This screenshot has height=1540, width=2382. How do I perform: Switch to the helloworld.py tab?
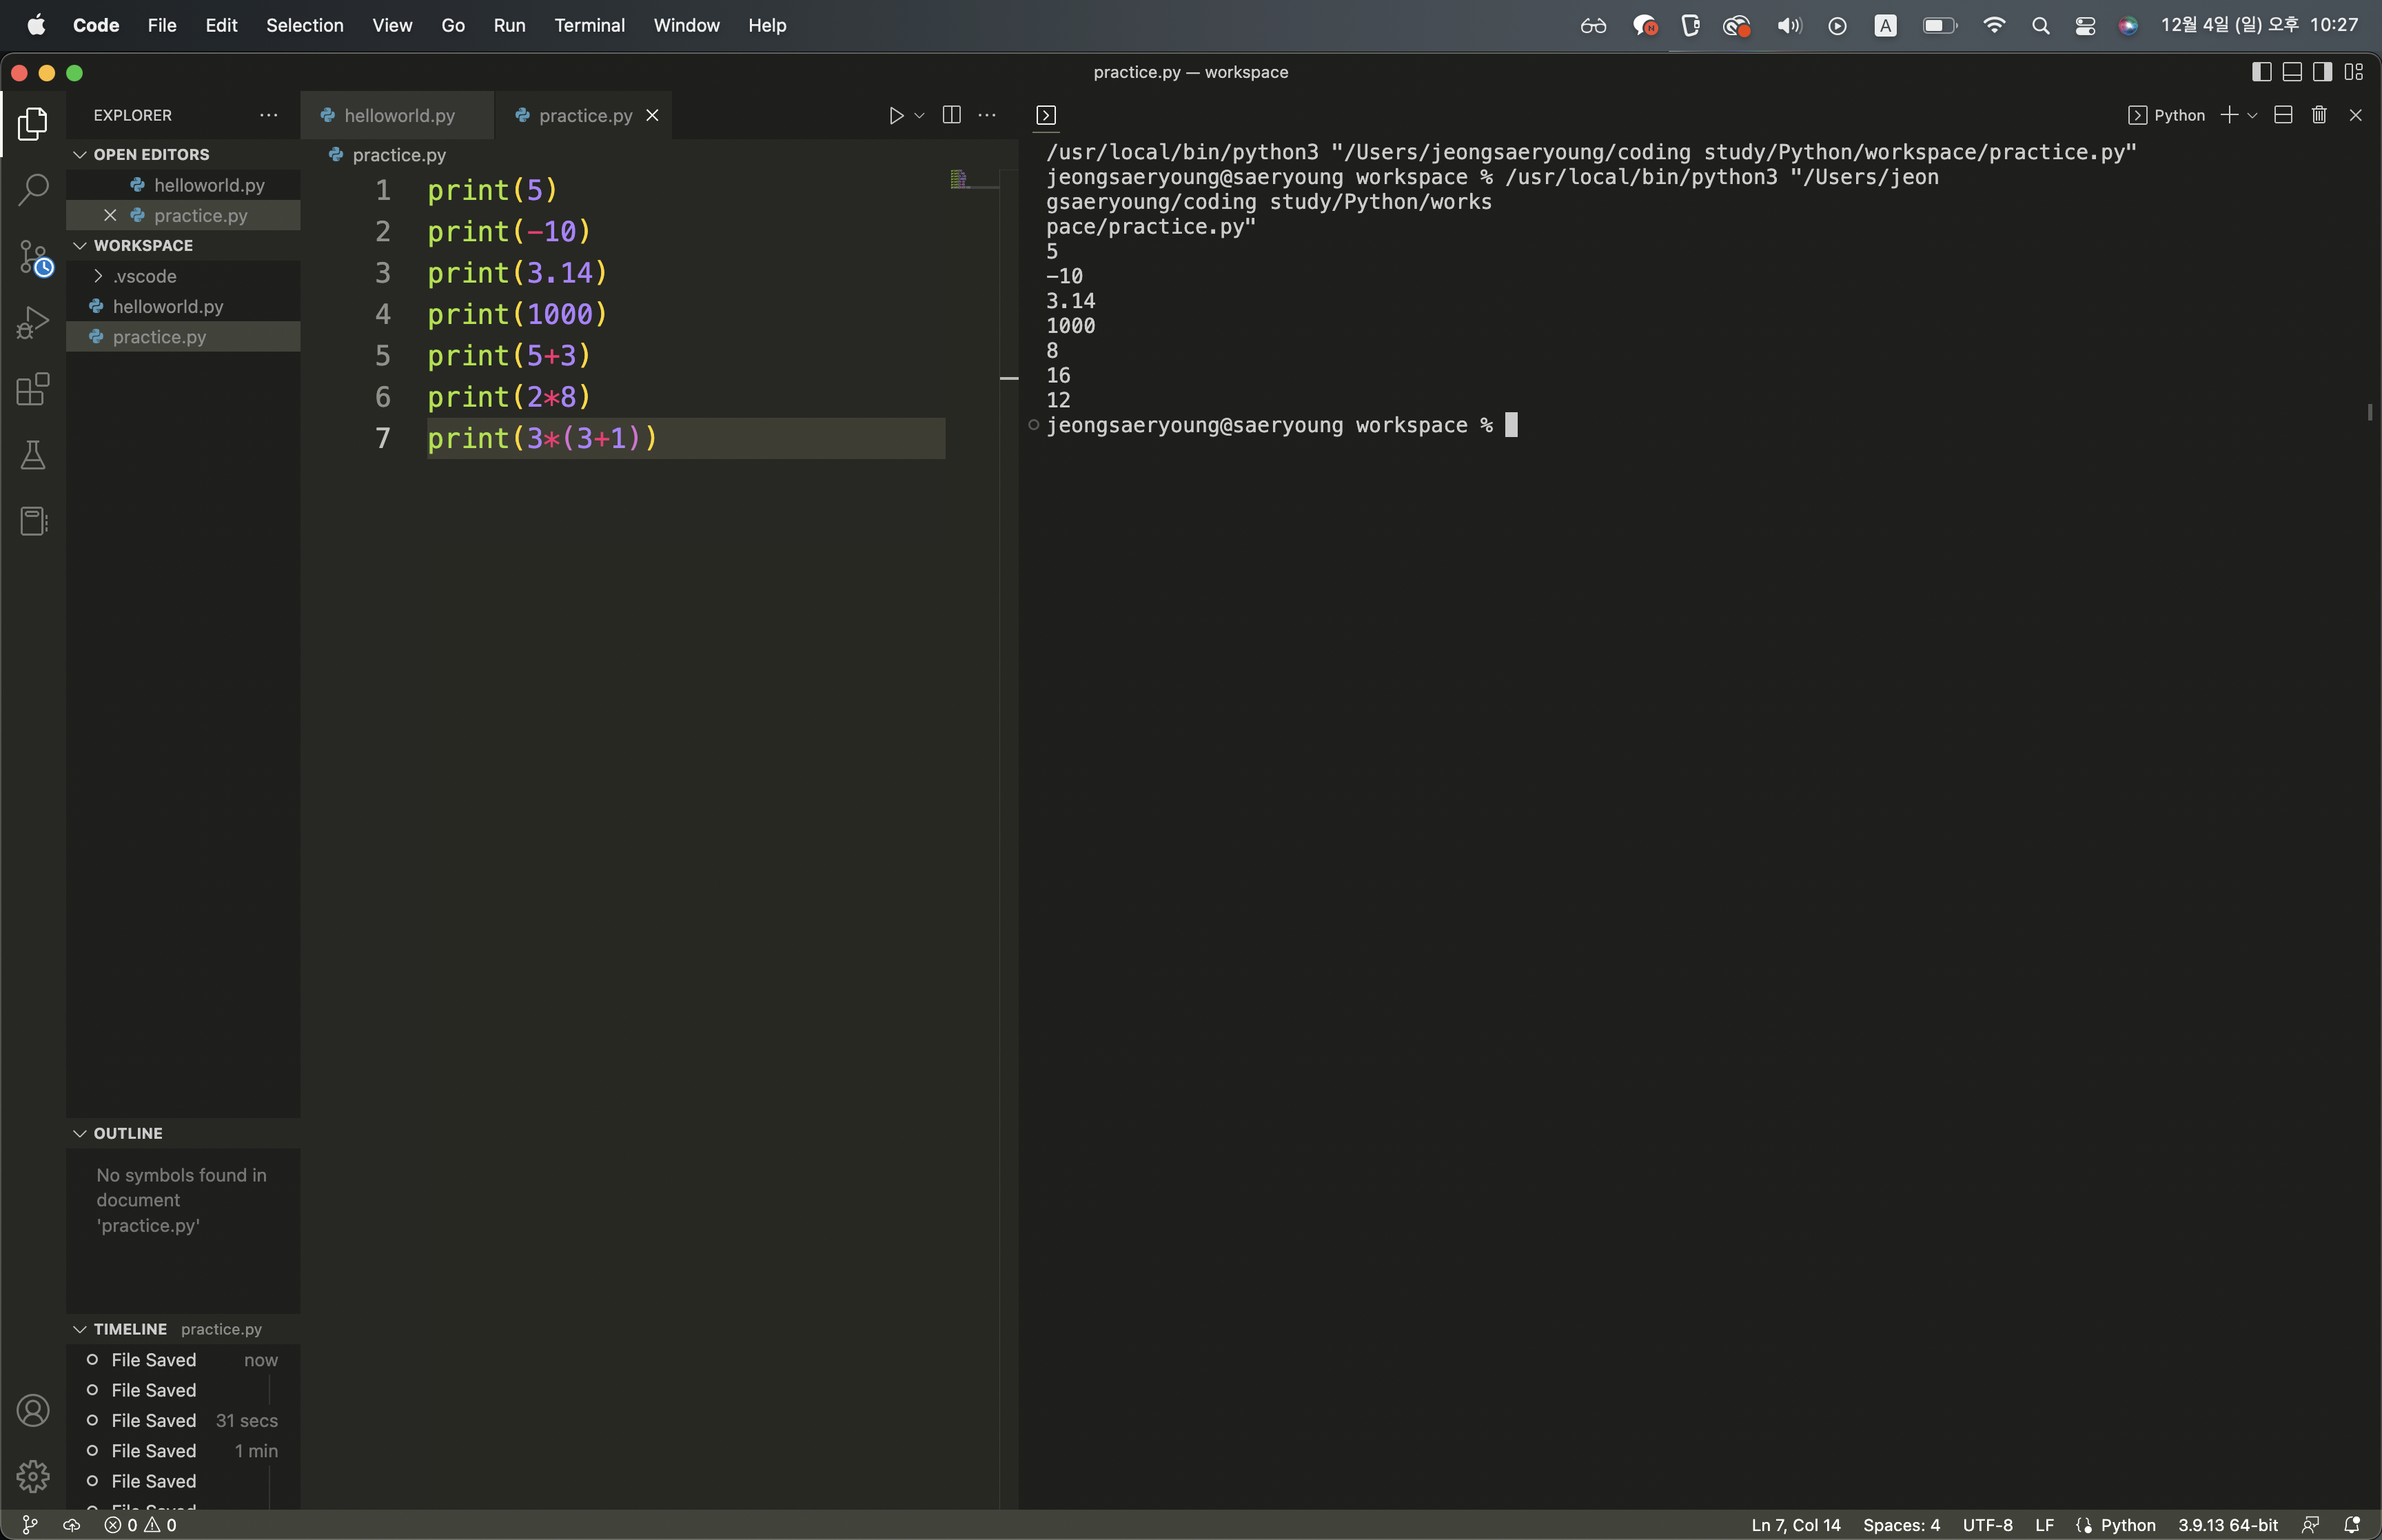click(398, 116)
